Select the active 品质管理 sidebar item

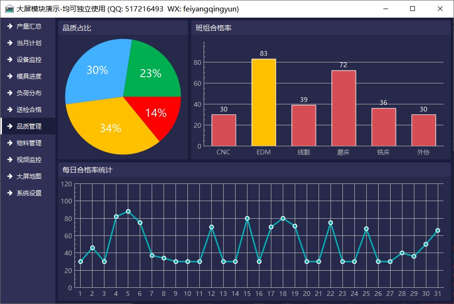[x=29, y=126]
